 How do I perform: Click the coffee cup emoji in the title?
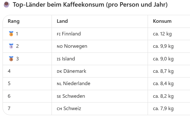tap(7, 5)
